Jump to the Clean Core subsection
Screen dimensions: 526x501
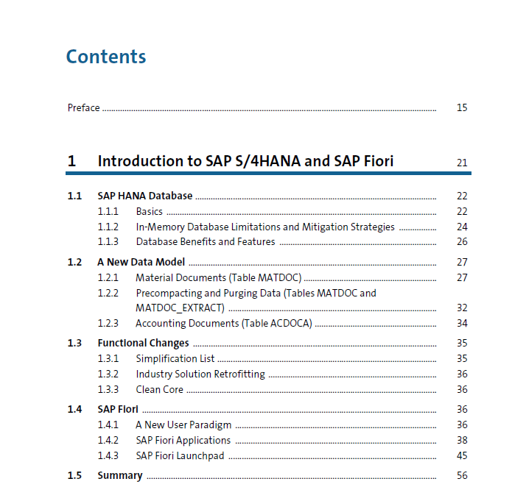point(159,390)
